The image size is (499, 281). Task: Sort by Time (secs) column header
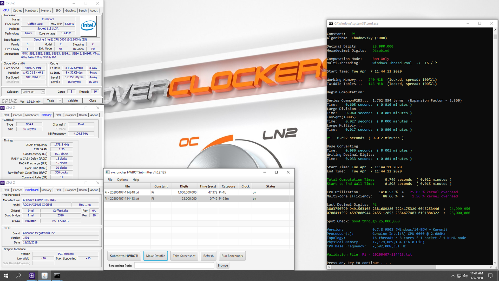click(x=208, y=186)
